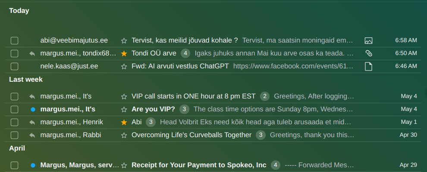
Task: Click the Tervist, kas meilid jõuvad kohale subject
Action: pos(185,41)
